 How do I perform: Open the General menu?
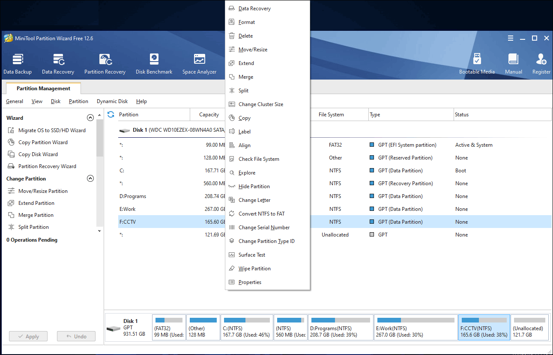[x=15, y=101]
